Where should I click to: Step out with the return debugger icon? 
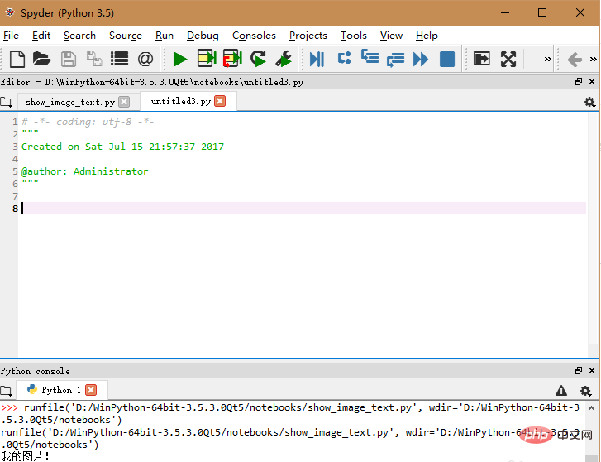[x=395, y=60]
